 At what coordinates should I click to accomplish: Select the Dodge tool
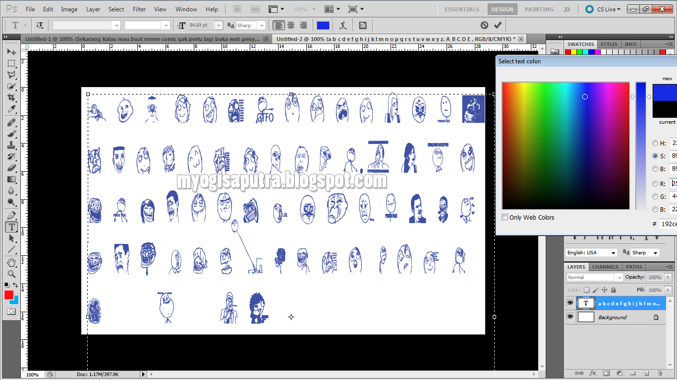(11, 202)
